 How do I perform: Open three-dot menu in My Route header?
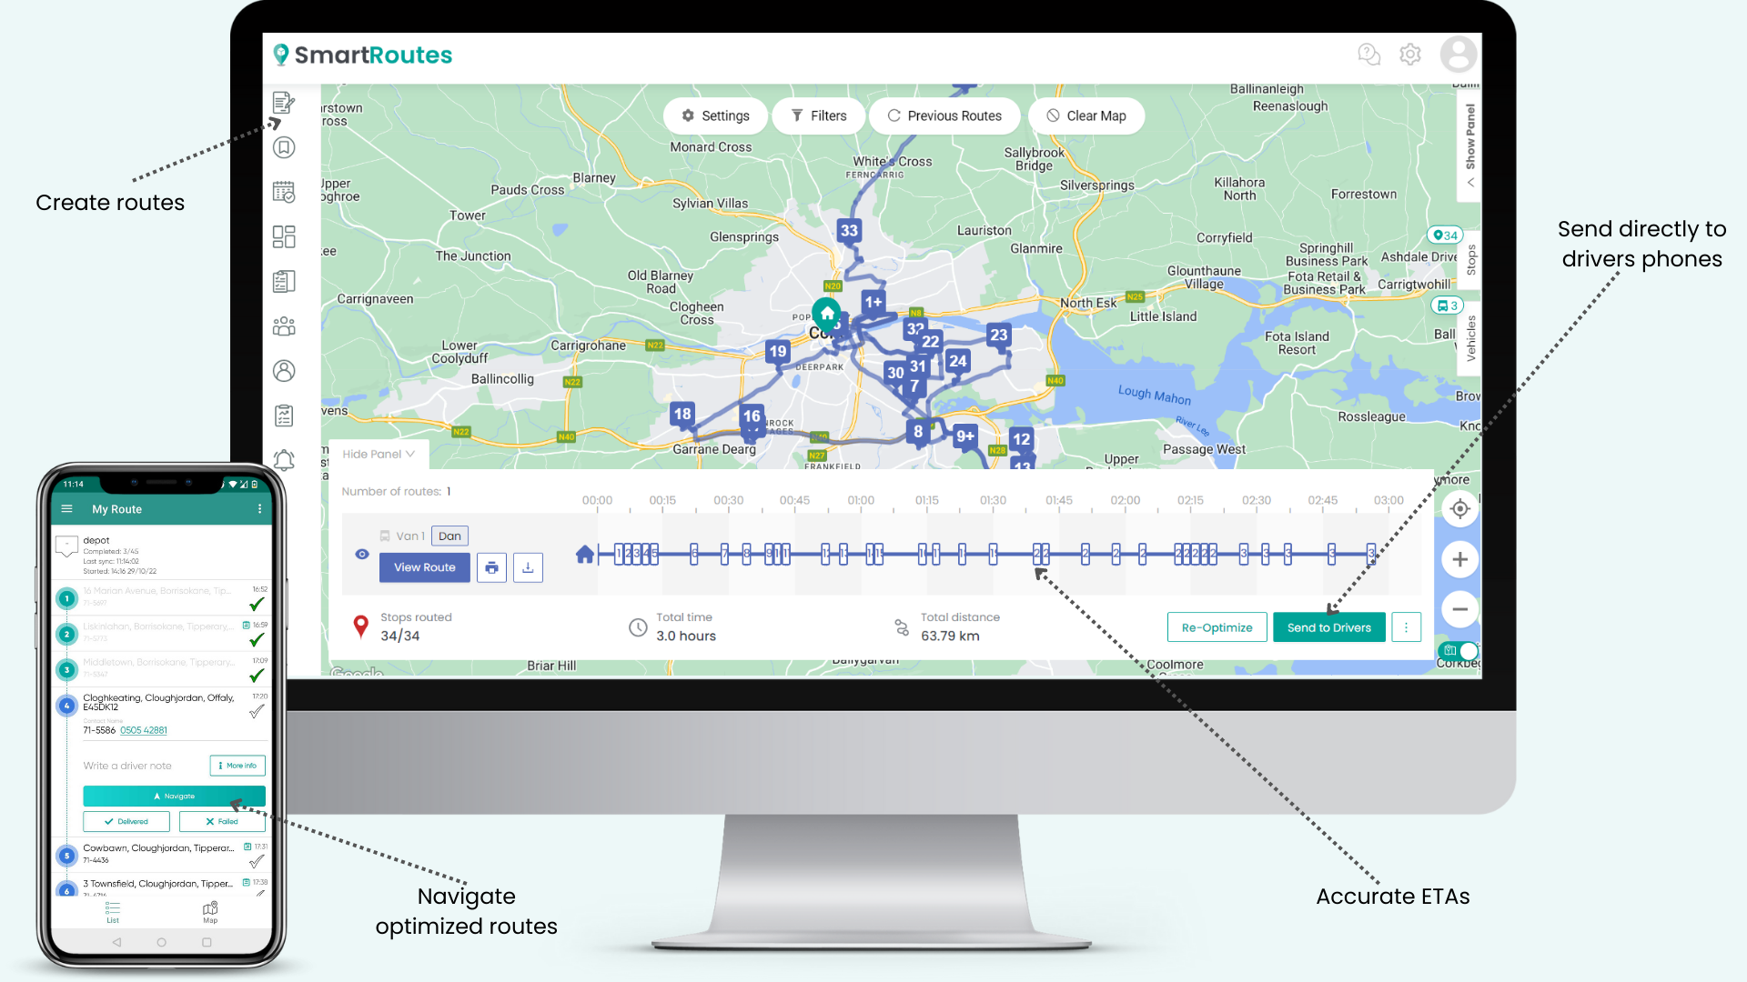[x=261, y=509]
